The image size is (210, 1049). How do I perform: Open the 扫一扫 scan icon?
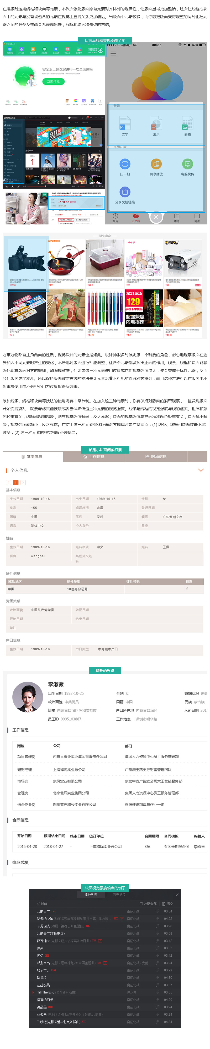pyautogui.click(x=125, y=164)
